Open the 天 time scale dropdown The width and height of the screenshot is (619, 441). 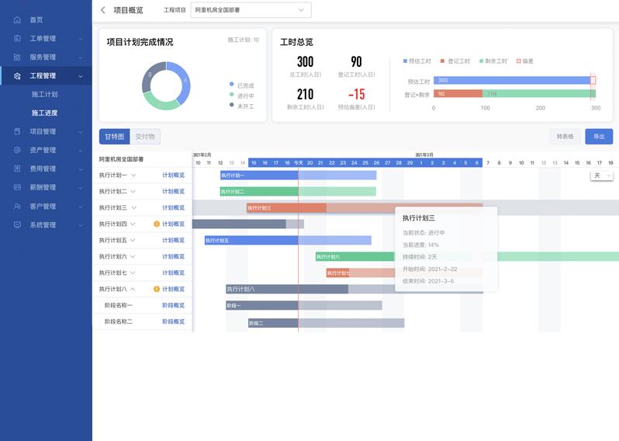601,175
